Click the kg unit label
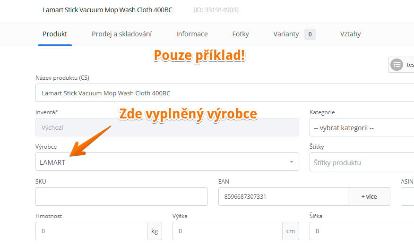Image resolution: width=414 pixels, height=244 pixels. click(155, 231)
